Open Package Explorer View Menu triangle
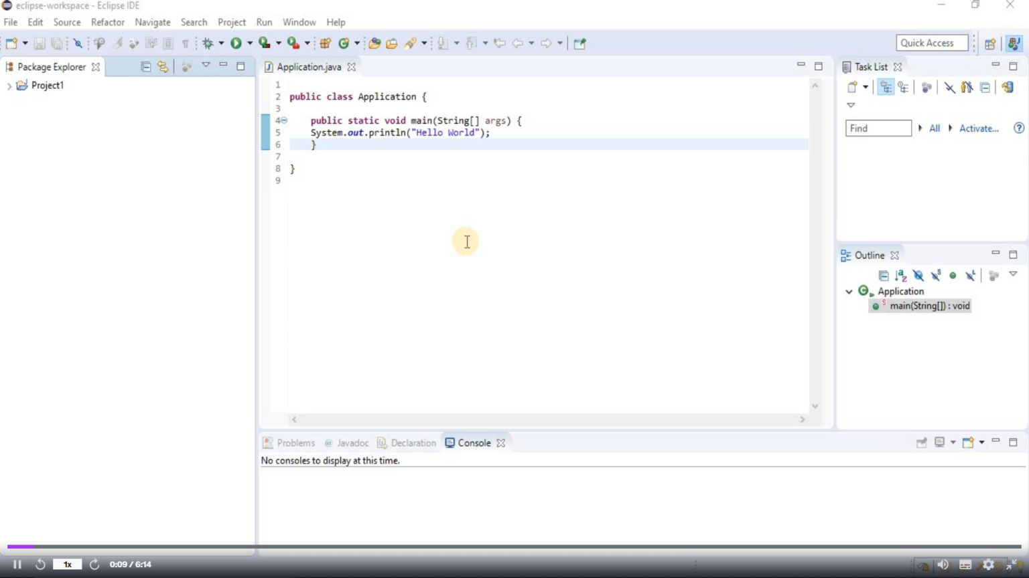Image resolution: width=1029 pixels, height=578 pixels. coord(206,66)
